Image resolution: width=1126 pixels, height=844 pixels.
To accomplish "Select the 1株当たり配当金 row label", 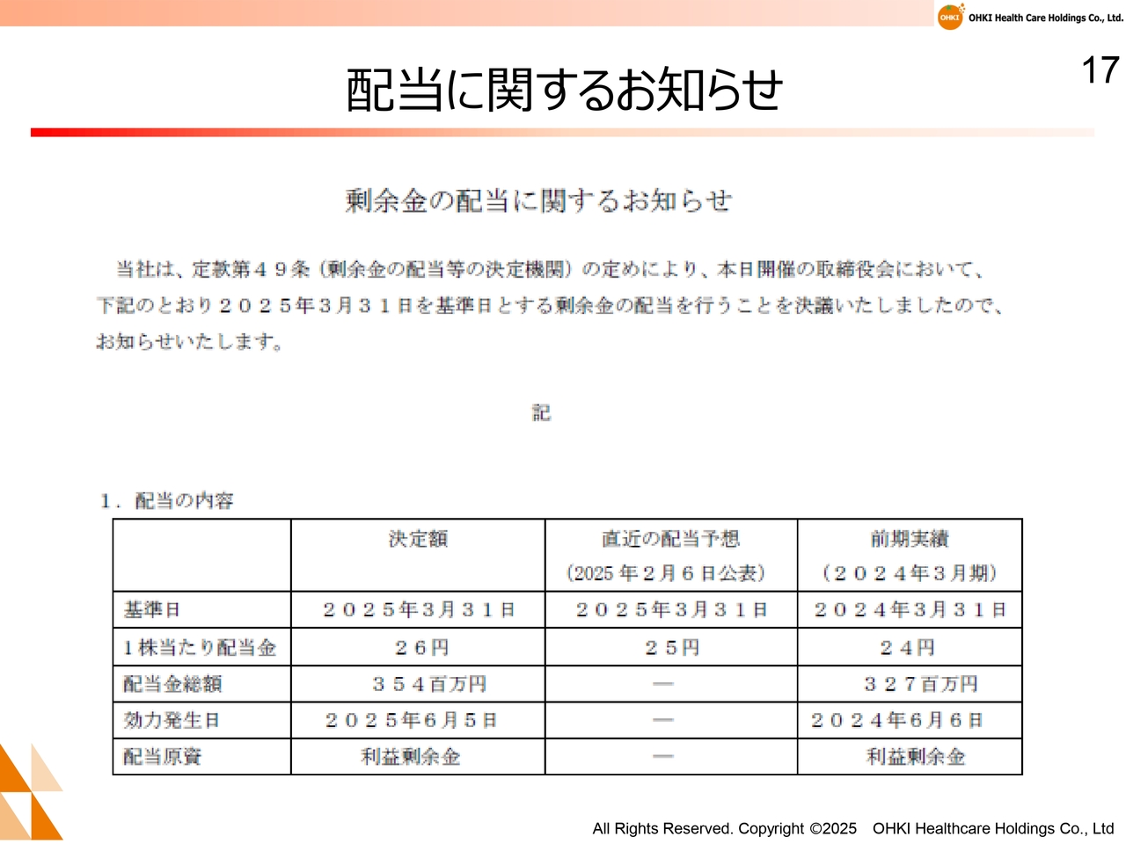I will pos(200,648).
